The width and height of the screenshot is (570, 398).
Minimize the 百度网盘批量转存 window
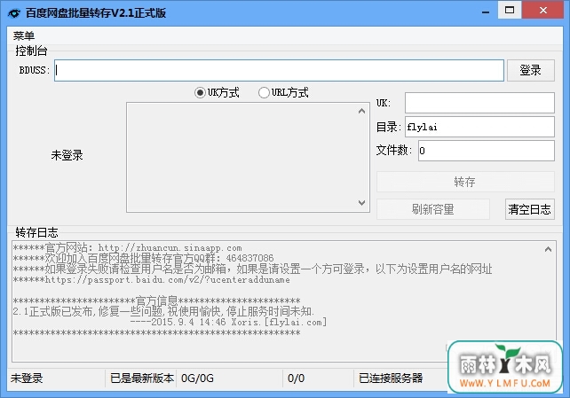[486, 12]
